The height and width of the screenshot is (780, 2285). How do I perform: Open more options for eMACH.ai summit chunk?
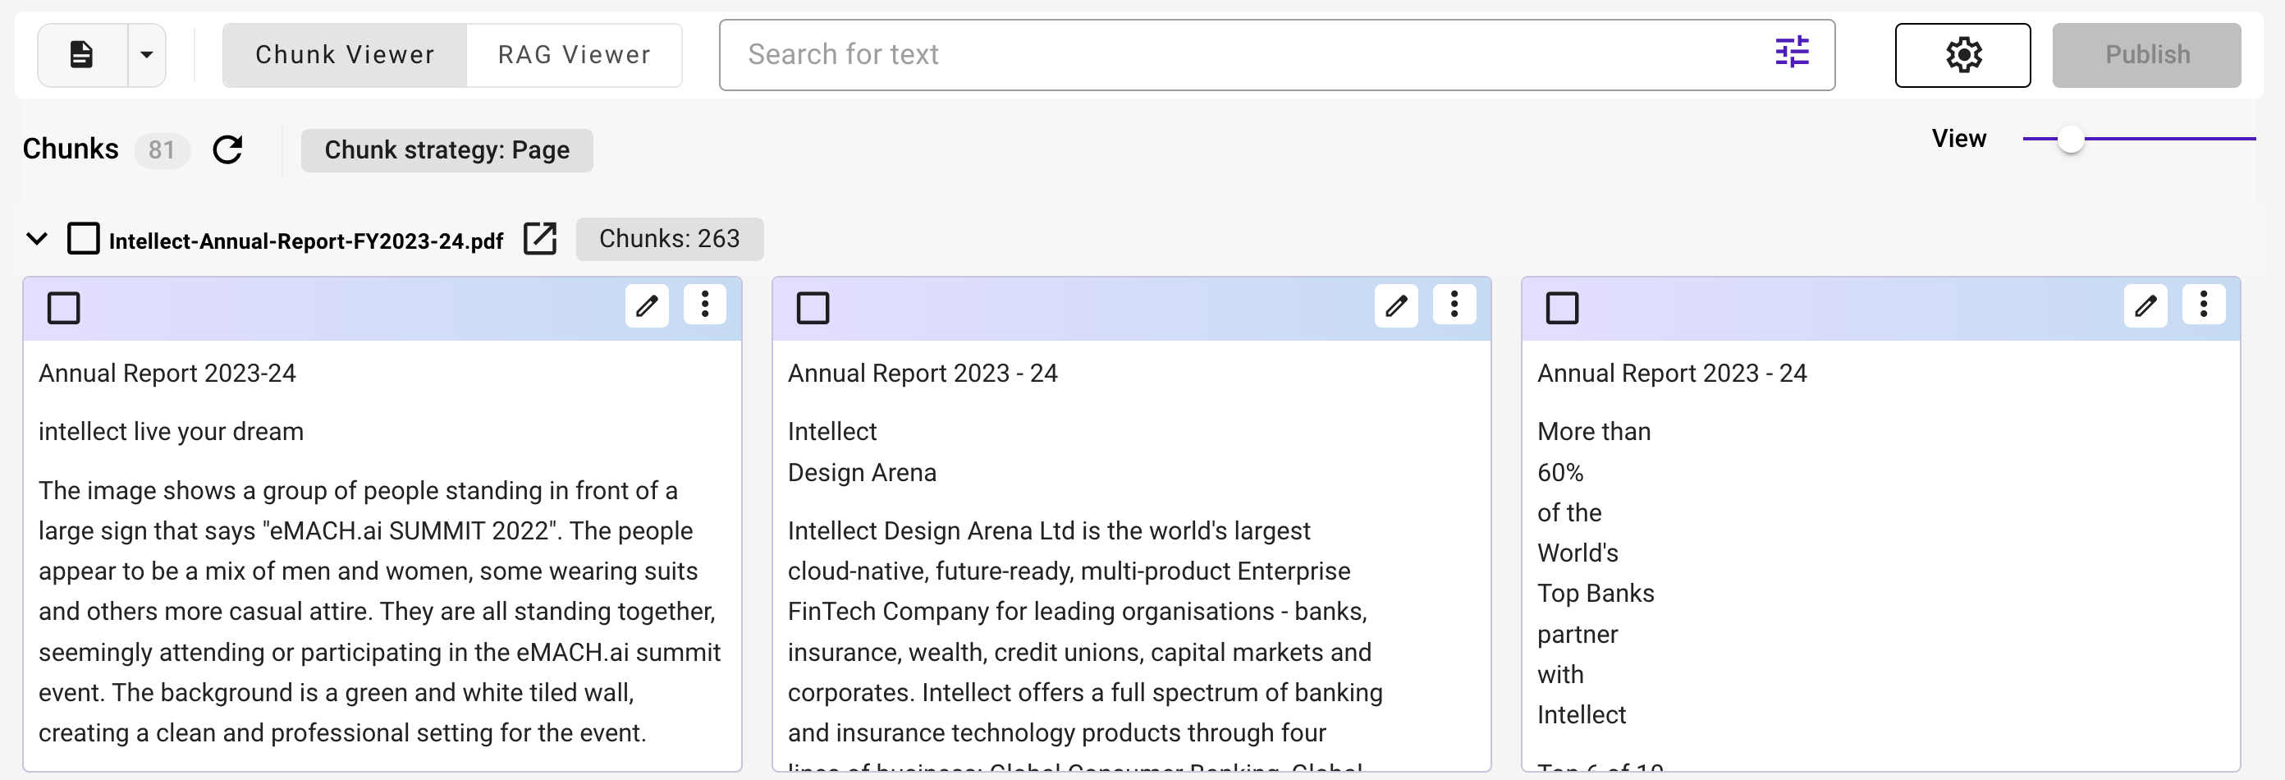coord(705,305)
